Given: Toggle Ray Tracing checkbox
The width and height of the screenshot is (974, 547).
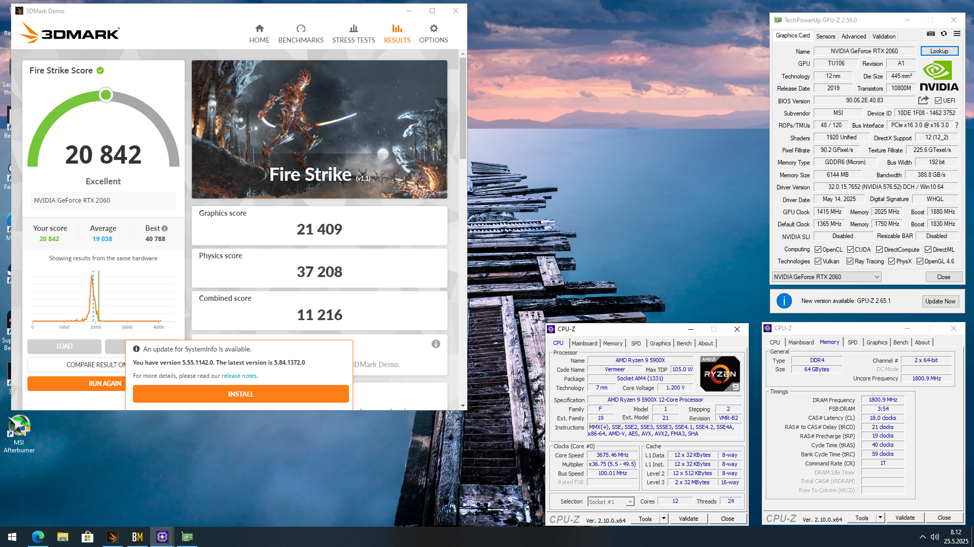Looking at the screenshot, I should coord(850,261).
